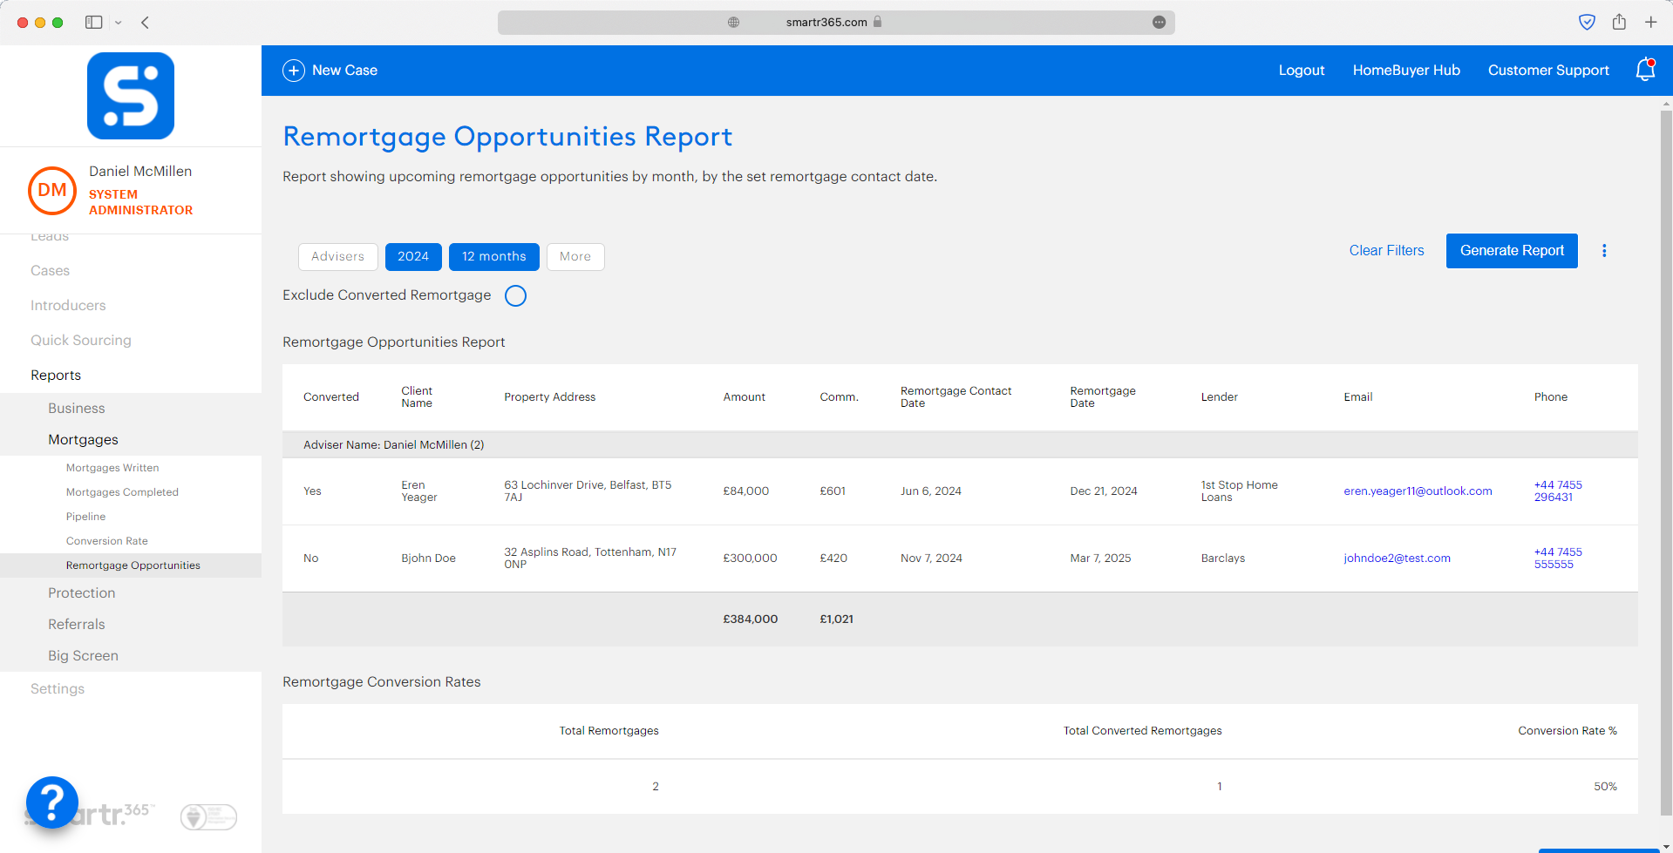Open Safari share icon
This screenshot has width=1673, height=853.
[1619, 22]
